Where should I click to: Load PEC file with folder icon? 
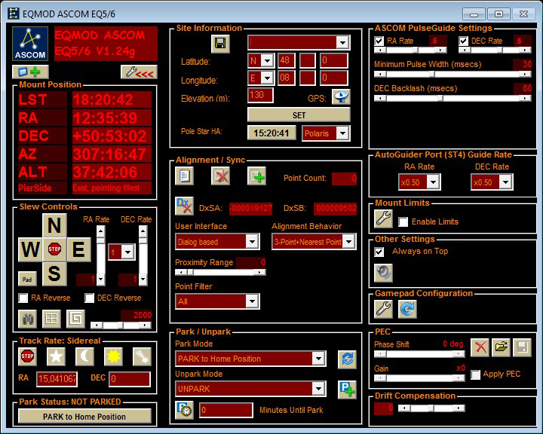pos(501,347)
